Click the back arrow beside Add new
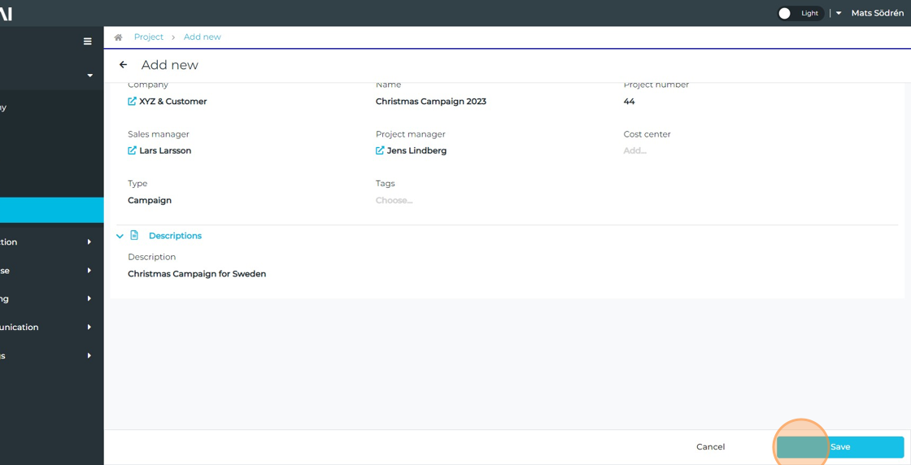The image size is (911, 465). click(x=124, y=65)
